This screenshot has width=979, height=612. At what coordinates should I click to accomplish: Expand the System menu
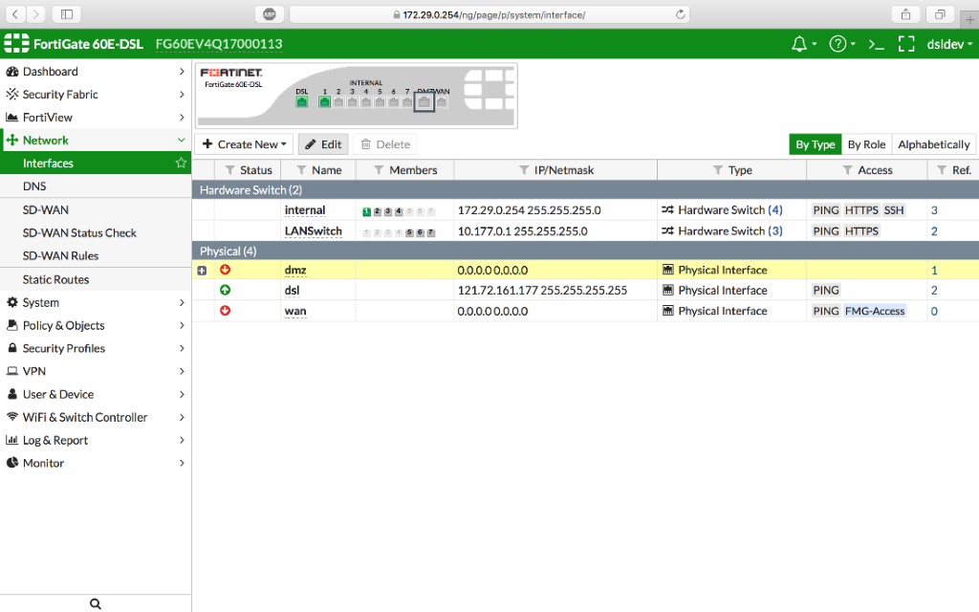[95, 302]
